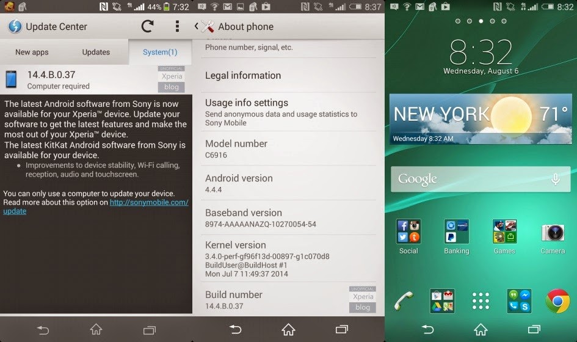This screenshot has height=342, width=577.
Task: Open Status entry showing phone number, signal
Action: 288,48
